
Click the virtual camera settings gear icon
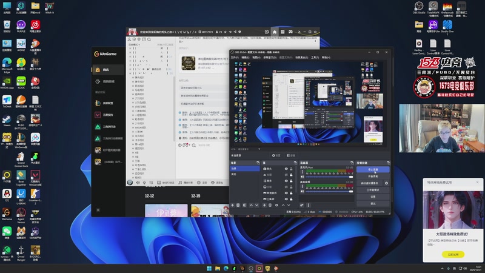point(386,183)
